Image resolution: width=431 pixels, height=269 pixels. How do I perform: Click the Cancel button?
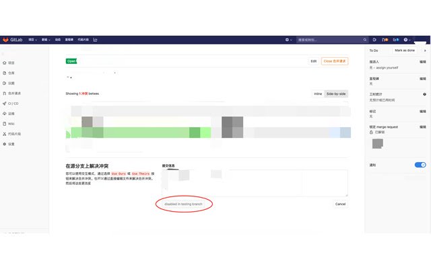(340, 204)
